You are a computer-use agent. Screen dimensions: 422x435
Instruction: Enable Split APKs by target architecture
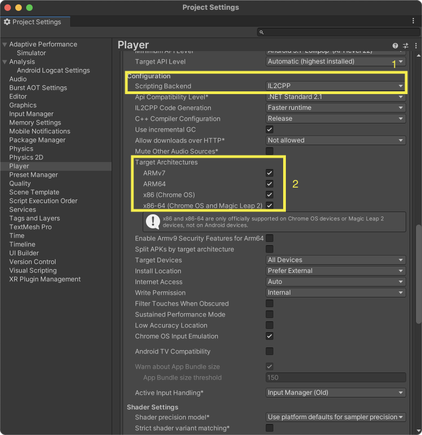[x=270, y=249]
